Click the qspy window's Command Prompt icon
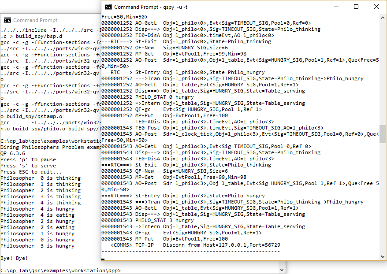 coord(108,7)
